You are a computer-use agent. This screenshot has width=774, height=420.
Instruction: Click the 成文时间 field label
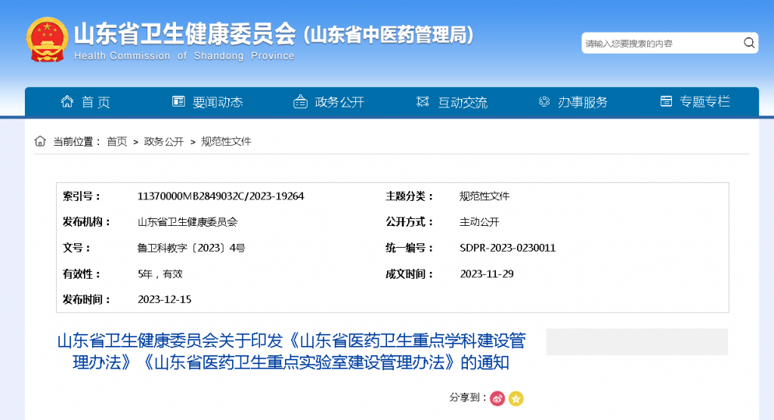tap(409, 274)
